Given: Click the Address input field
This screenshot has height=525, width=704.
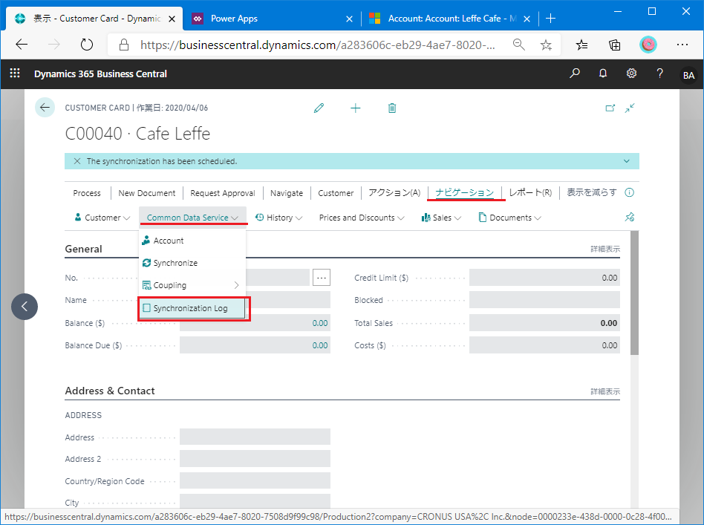Looking at the screenshot, I should click(x=255, y=437).
